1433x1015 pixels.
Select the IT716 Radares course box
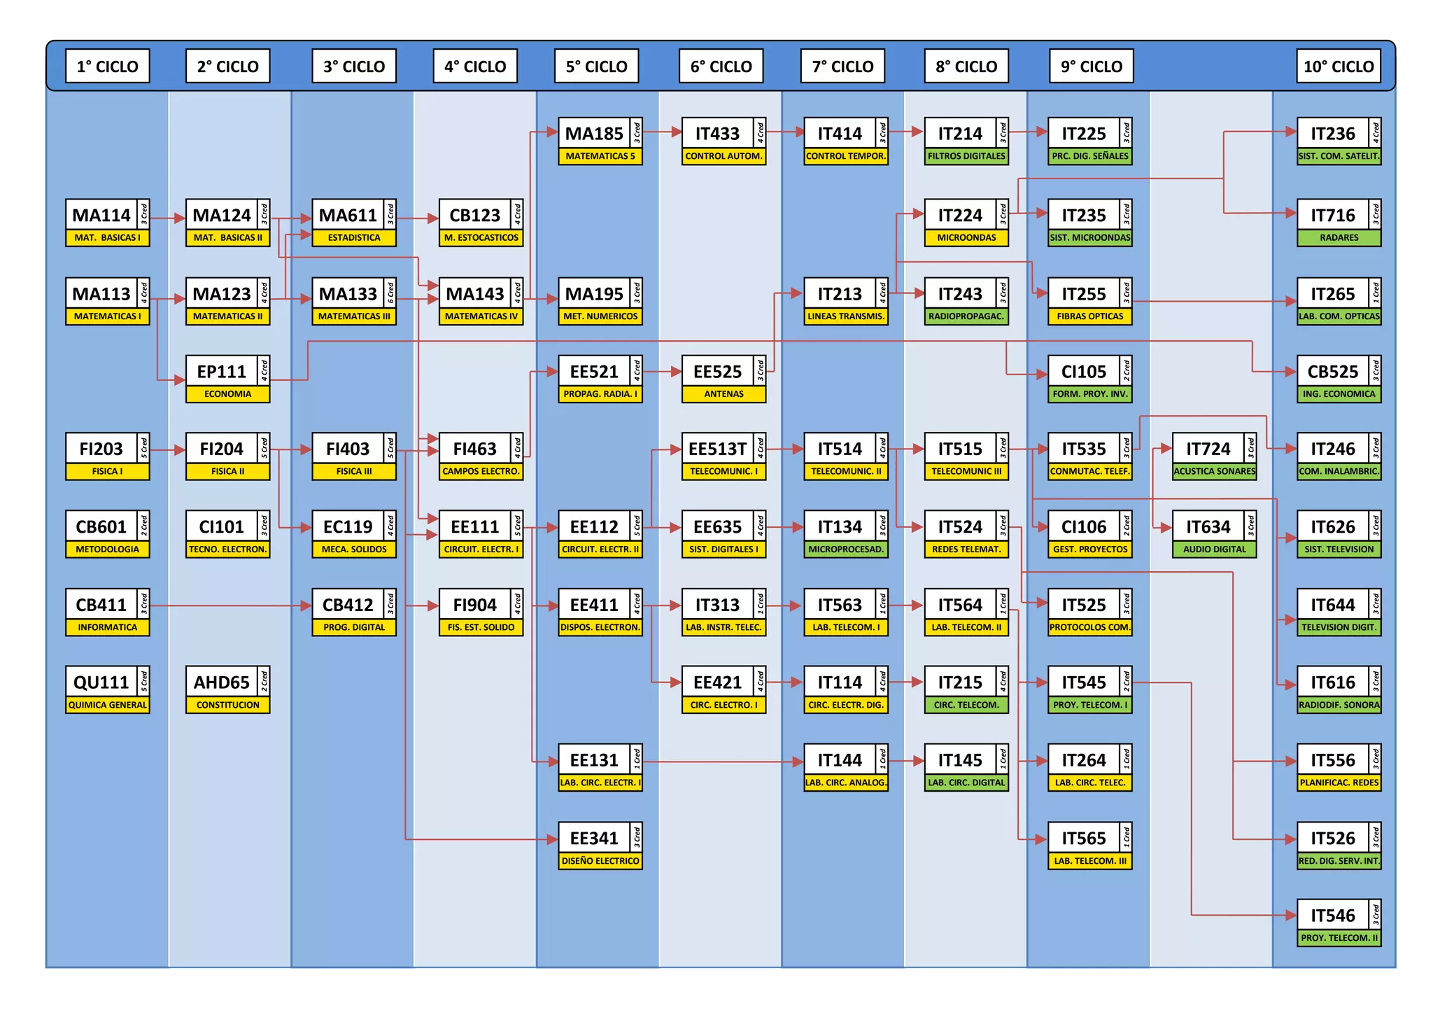(1338, 223)
